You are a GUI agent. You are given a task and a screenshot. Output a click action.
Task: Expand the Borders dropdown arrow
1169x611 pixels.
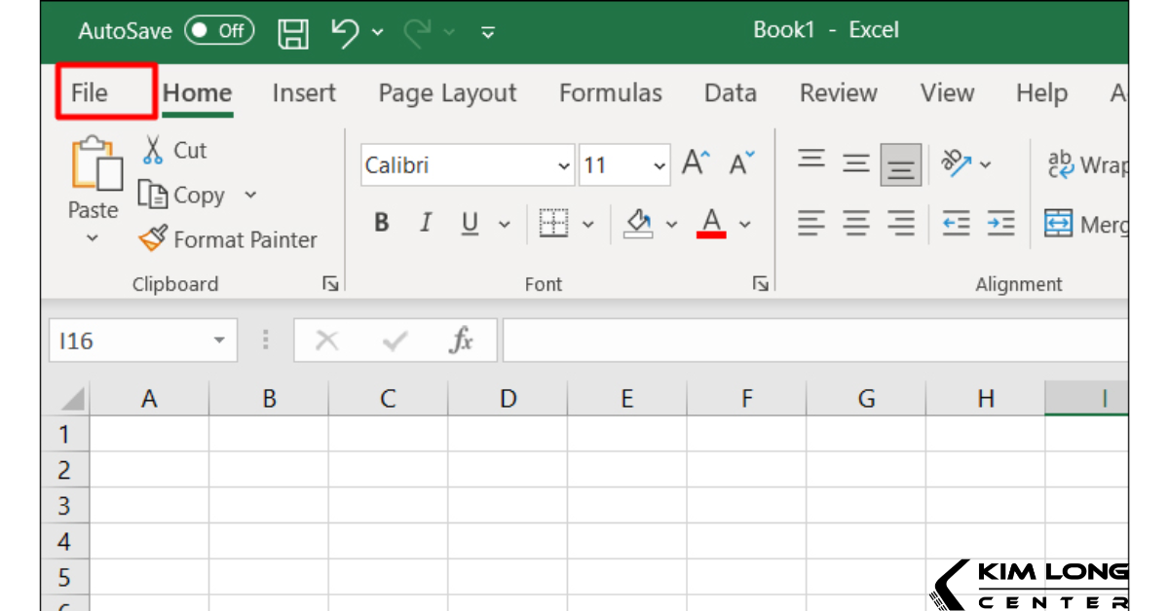(588, 223)
